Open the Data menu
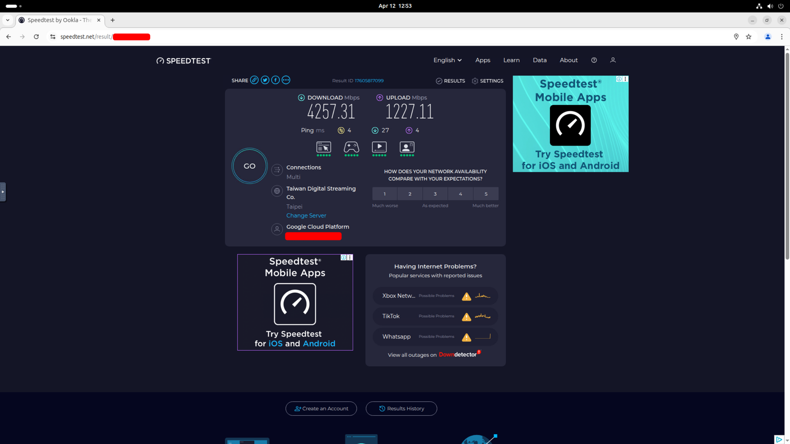 [540, 60]
